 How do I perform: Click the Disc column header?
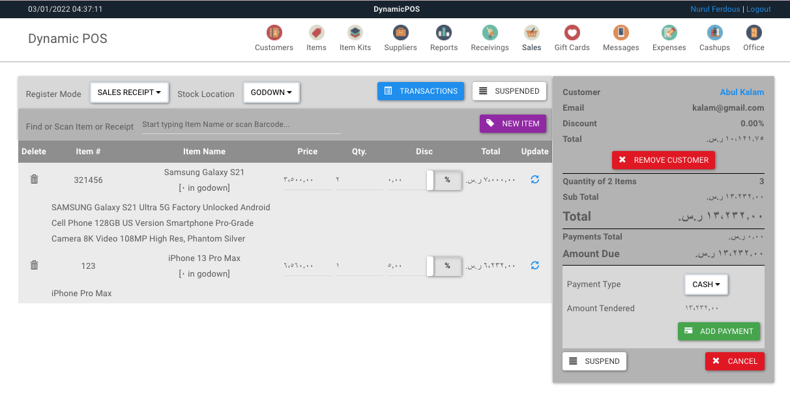tap(424, 152)
